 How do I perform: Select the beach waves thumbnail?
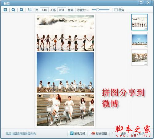click(x=140, y=22)
